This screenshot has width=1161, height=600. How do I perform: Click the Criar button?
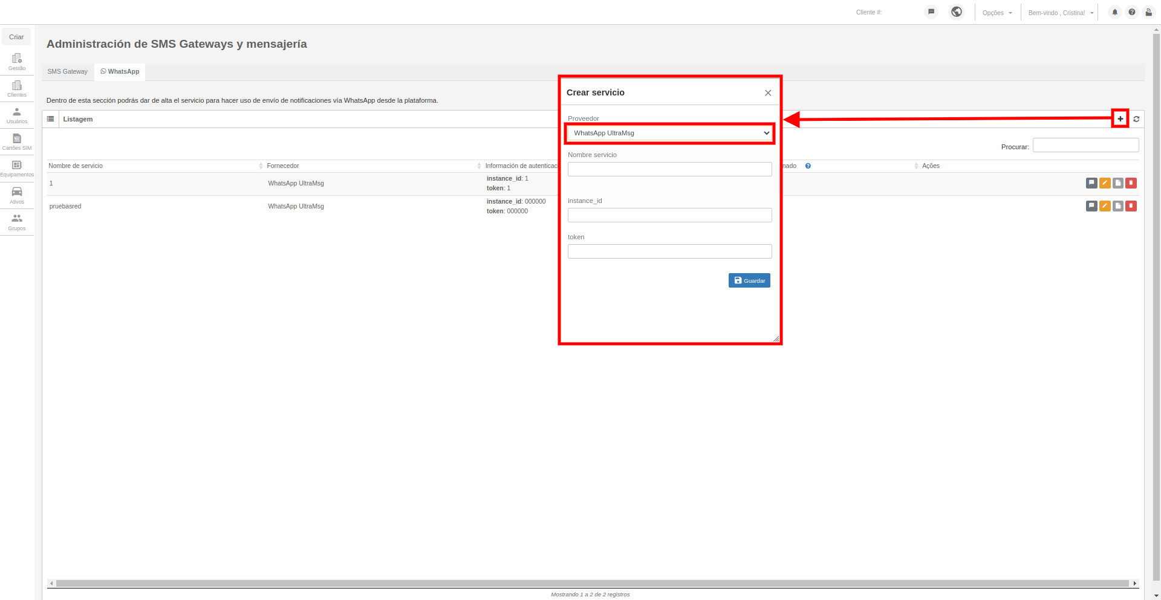16,37
